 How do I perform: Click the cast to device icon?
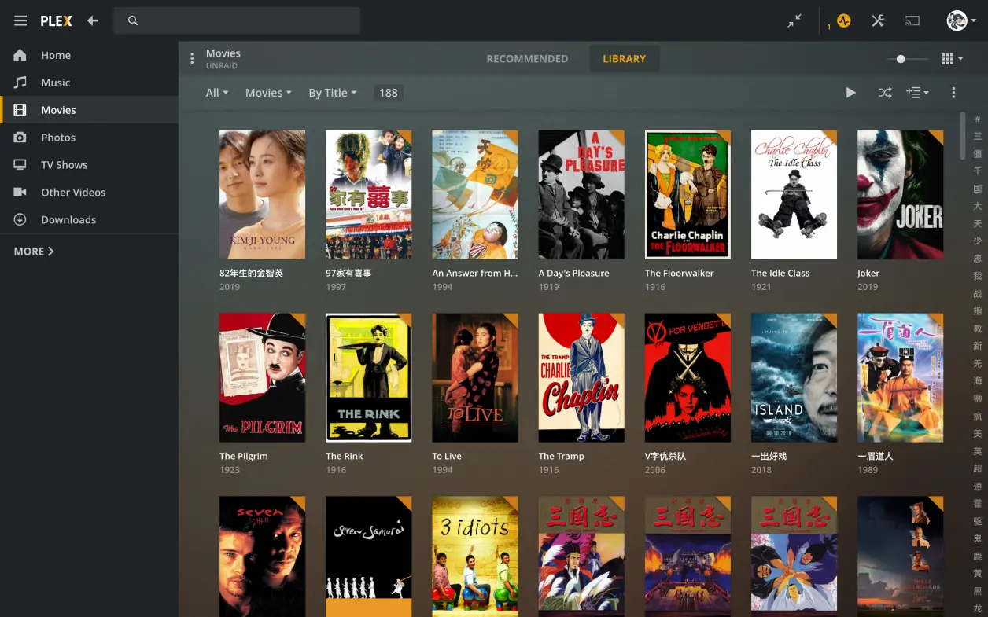click(x=912, y=21)
